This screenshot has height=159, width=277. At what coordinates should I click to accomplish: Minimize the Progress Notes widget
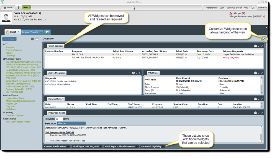tap(259, 113)
